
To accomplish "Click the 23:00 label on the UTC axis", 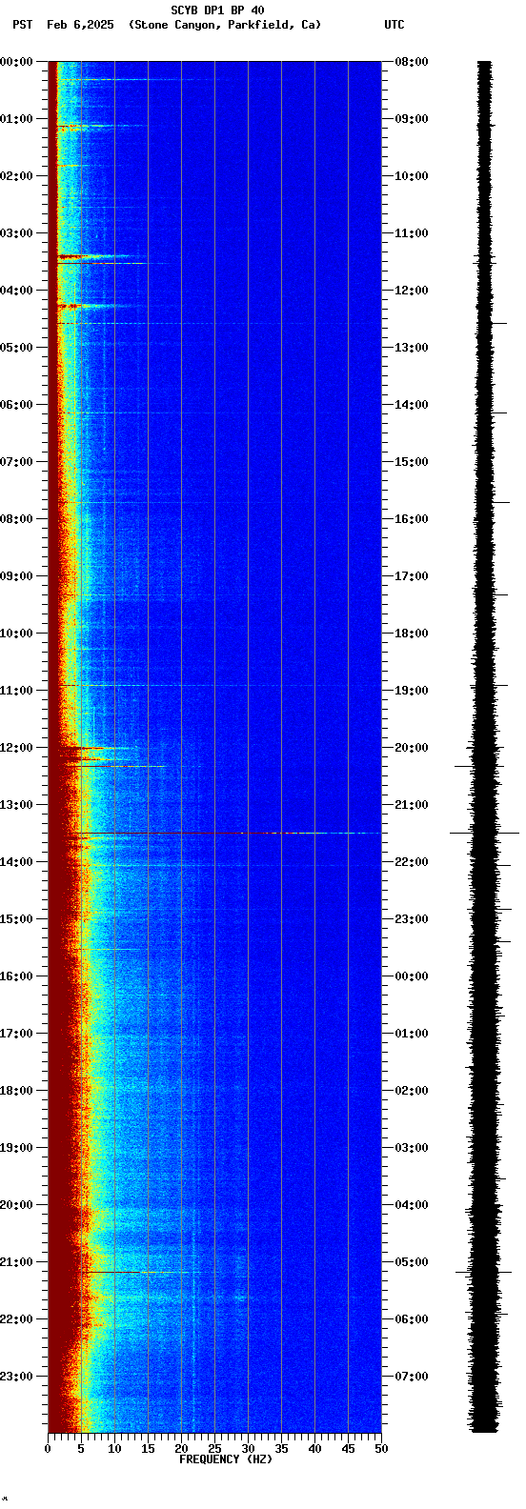I will [x=412, y=919].
